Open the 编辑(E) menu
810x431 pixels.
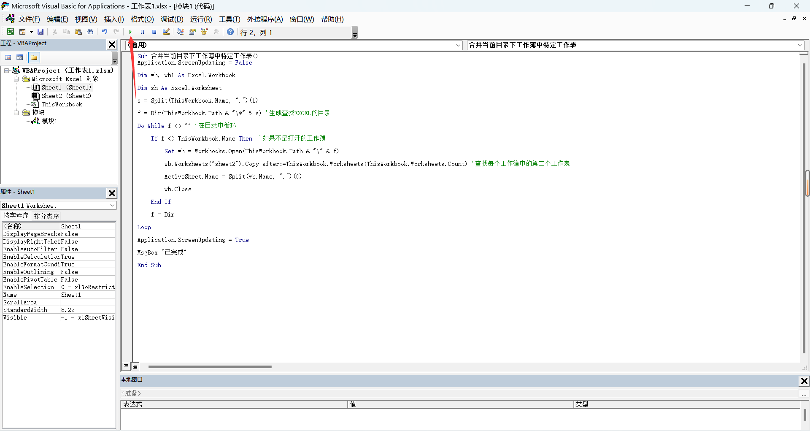coord(57,19)
